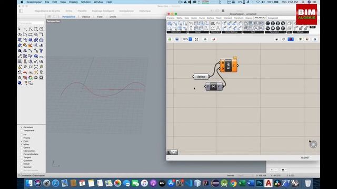337x189 pixels.
Task: Click the black checkmark tool icon
Action: coord(36,61)
